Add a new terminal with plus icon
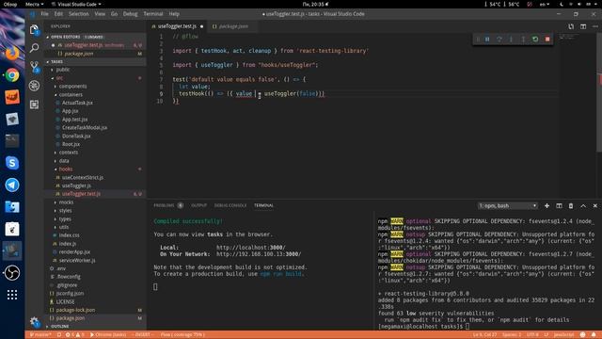 point(547,206)
